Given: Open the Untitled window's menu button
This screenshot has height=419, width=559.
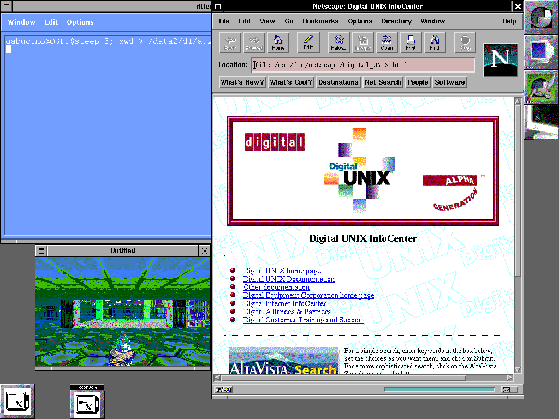Looking at the screenshot, I should coord(41,251).
